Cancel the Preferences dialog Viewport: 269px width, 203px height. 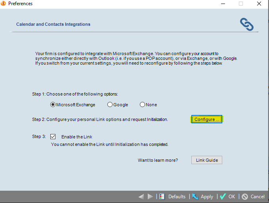click(x=258, y=197)
